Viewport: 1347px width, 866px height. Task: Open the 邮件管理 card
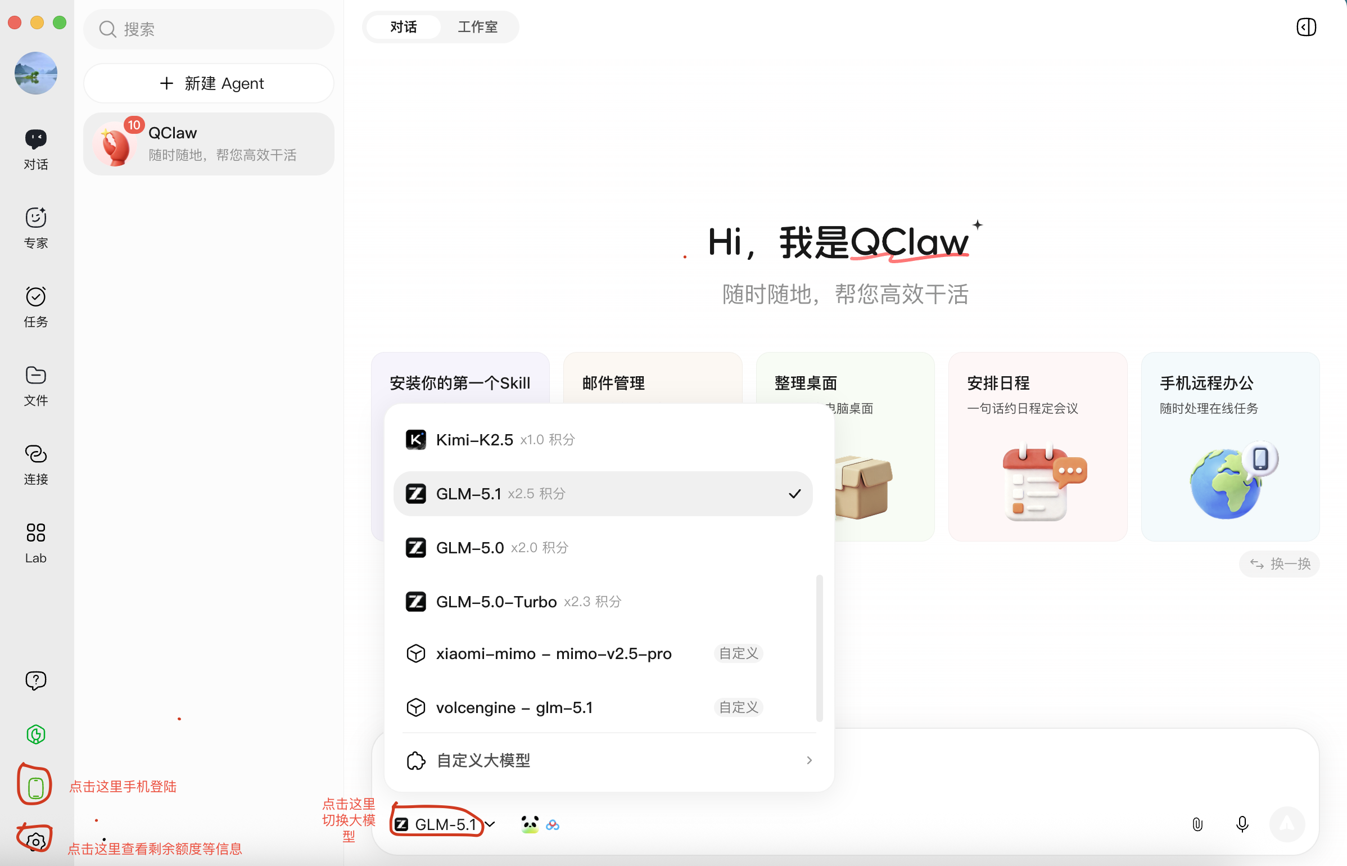[652, 377]
